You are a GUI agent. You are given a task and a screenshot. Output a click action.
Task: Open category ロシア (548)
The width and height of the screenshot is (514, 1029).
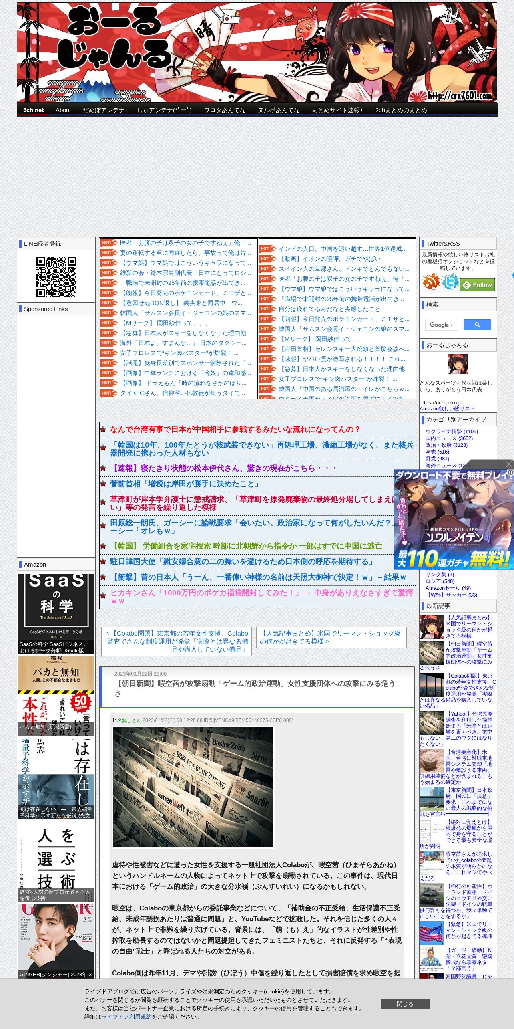(x=440, y=581)
